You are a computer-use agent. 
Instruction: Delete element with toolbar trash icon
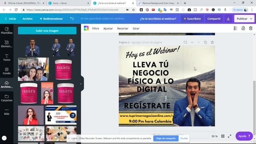pos(251,28)
